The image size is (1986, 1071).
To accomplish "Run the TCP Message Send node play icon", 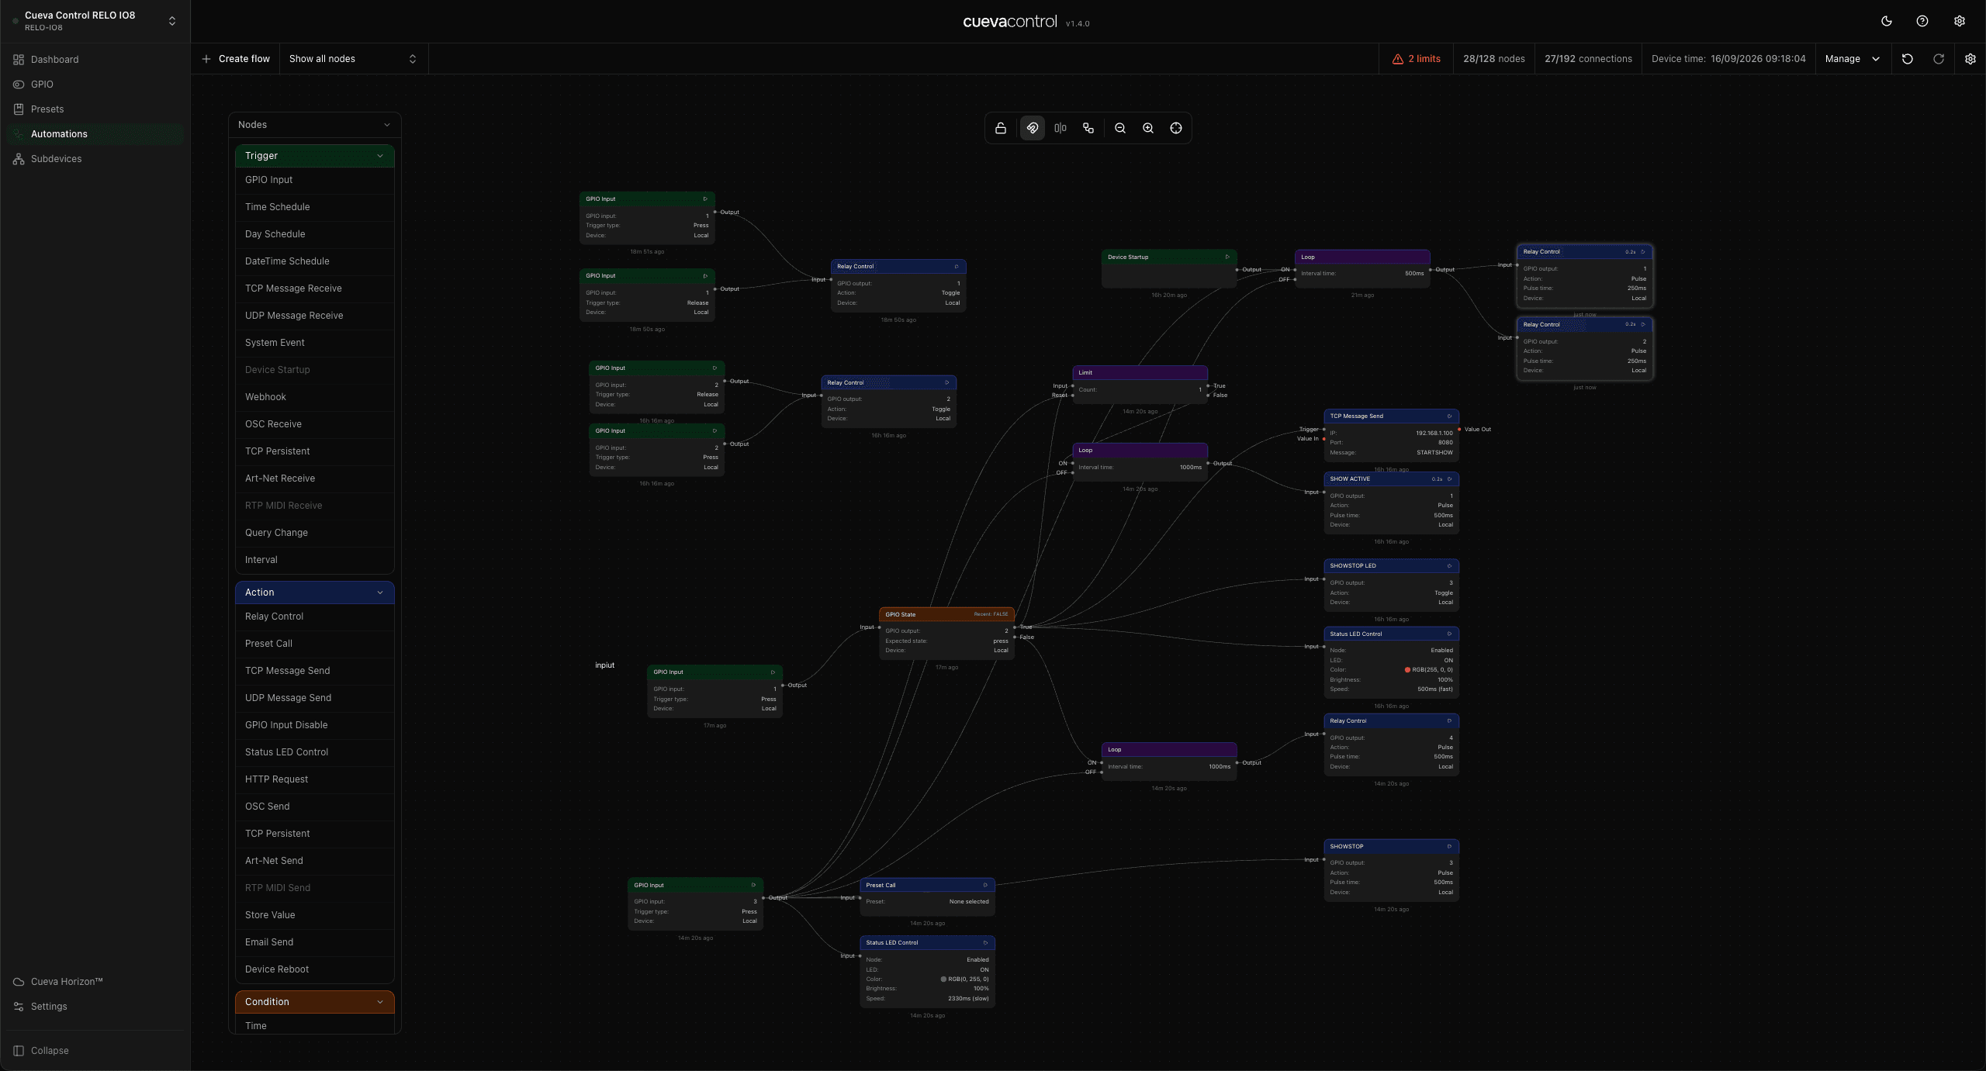I will [x=1449, y=416].
